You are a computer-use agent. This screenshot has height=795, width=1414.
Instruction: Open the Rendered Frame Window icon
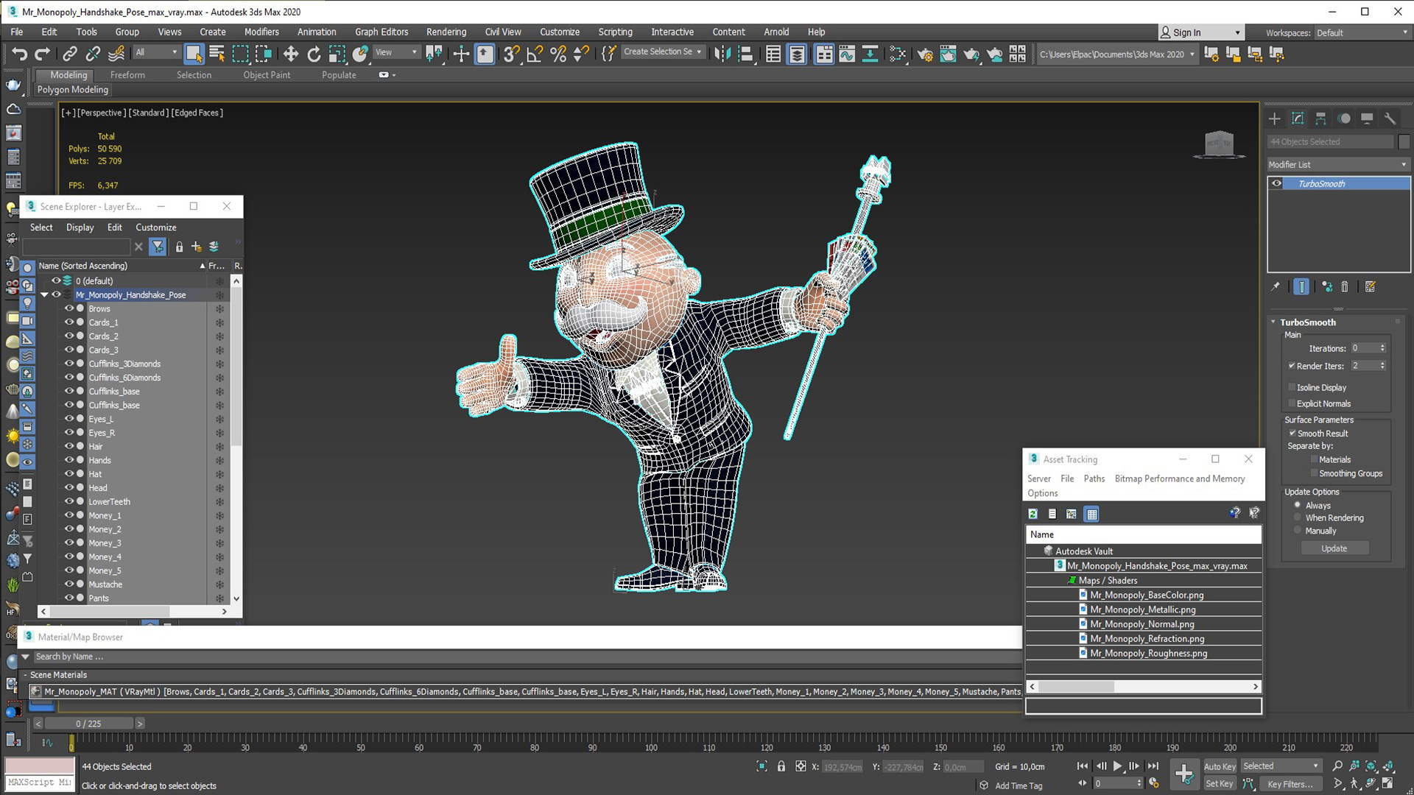pyautogui.click(x=948, y=54)
